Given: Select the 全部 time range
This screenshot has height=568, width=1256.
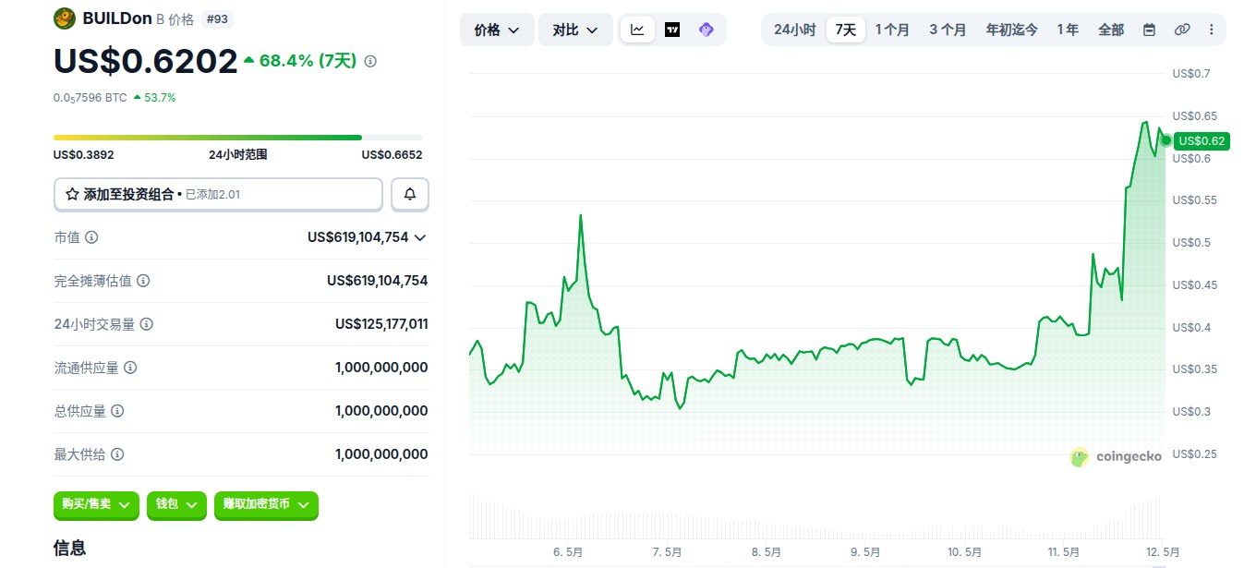Looking at the screenshot, I should pos(1111,30).
